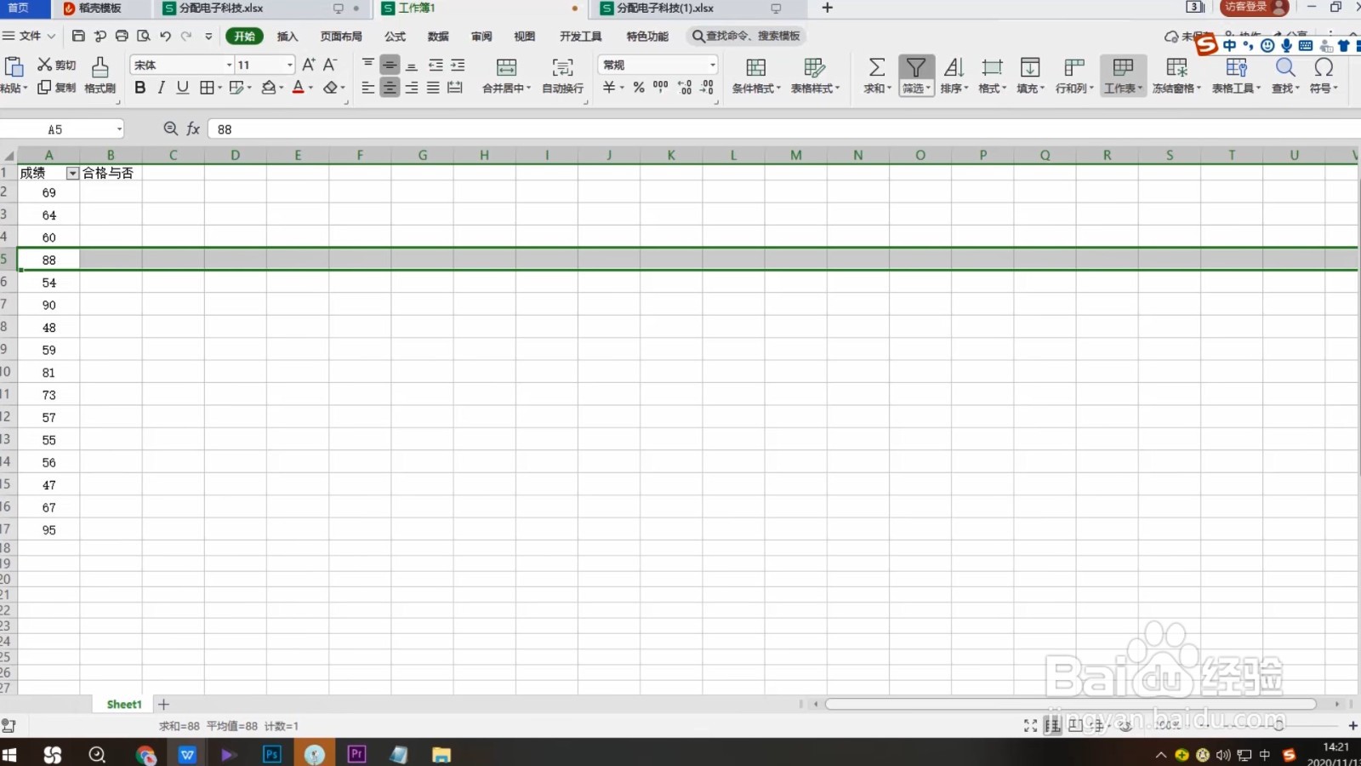Toggle align text right
Viewport: 1361px width, 766px height.
pyautogui.click(x=412, y=87)
